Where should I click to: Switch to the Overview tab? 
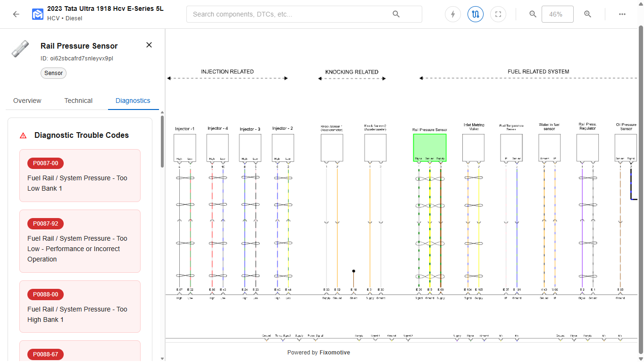coord(27,101)
